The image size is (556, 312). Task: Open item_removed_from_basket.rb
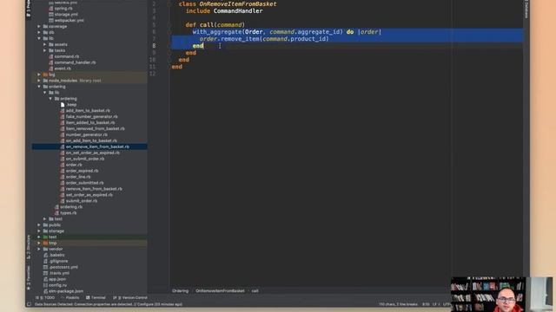[95, 129]
